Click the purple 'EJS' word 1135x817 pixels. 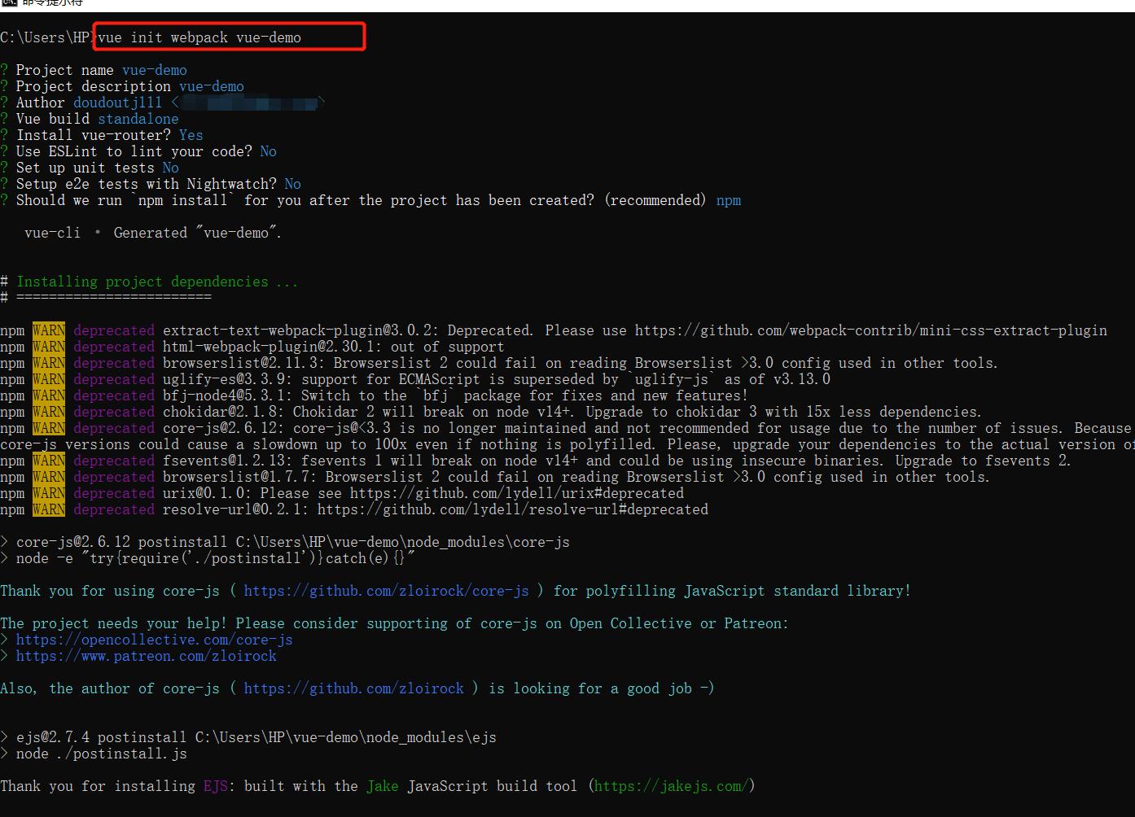216,786
